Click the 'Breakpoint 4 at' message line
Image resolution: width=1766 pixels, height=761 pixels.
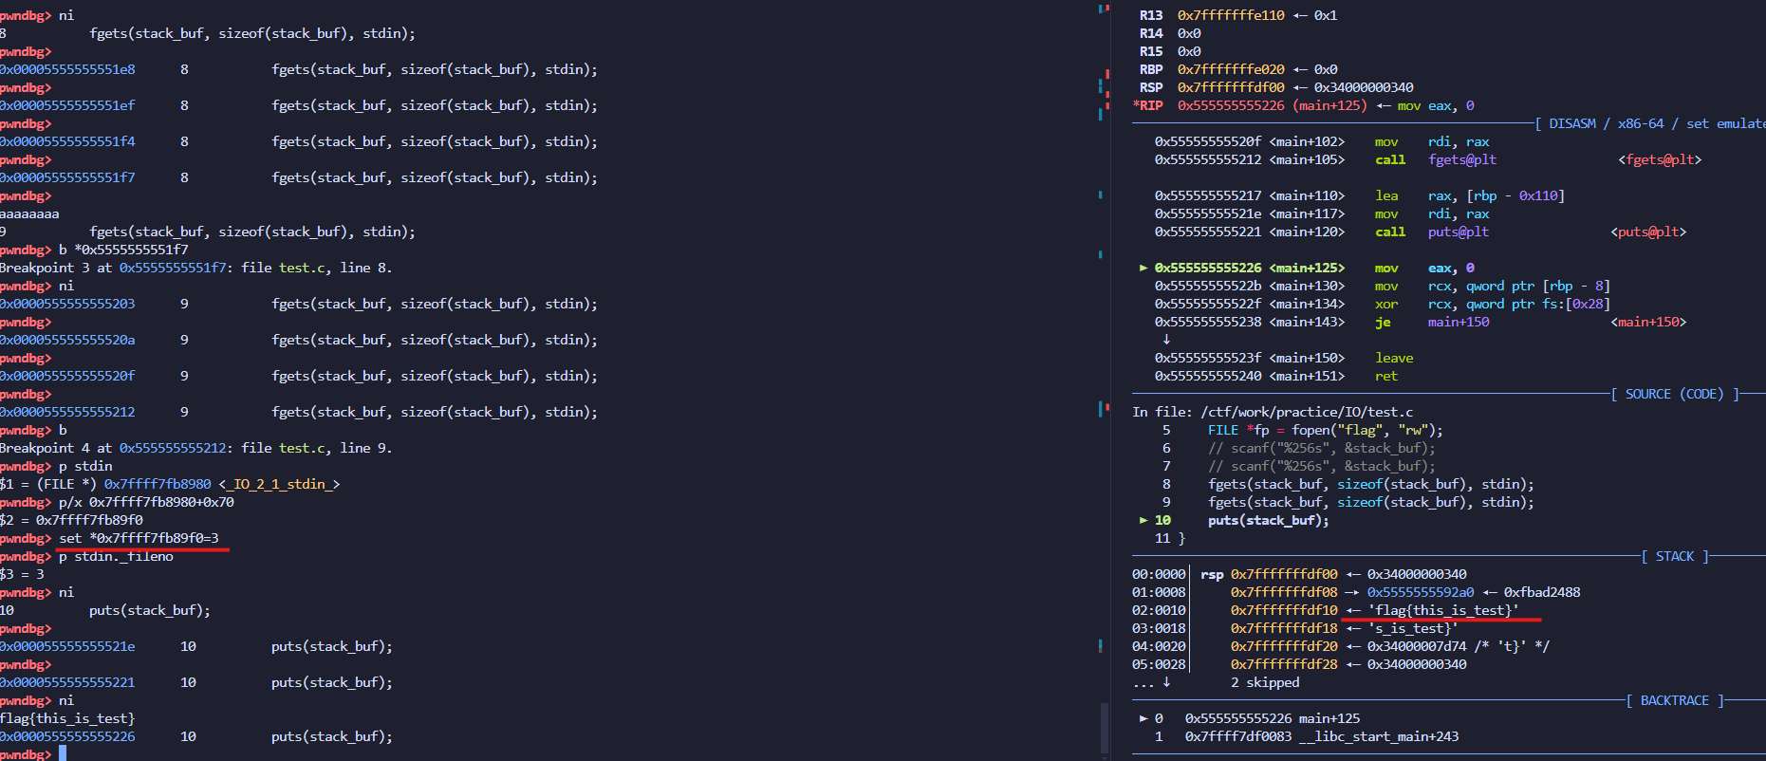coord(195,448)
